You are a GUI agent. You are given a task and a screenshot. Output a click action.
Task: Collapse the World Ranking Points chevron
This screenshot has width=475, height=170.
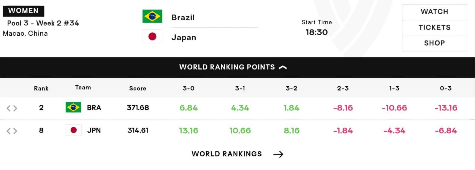(283, 67)
